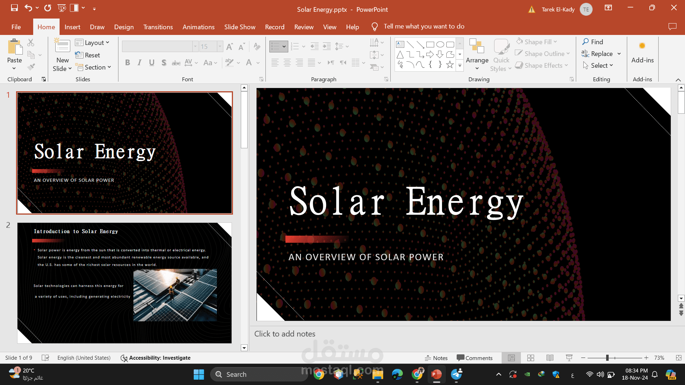This screenshot has width=685, height=385.
Task: Open the Select dropdown in Editing
Action: point(598,65)
